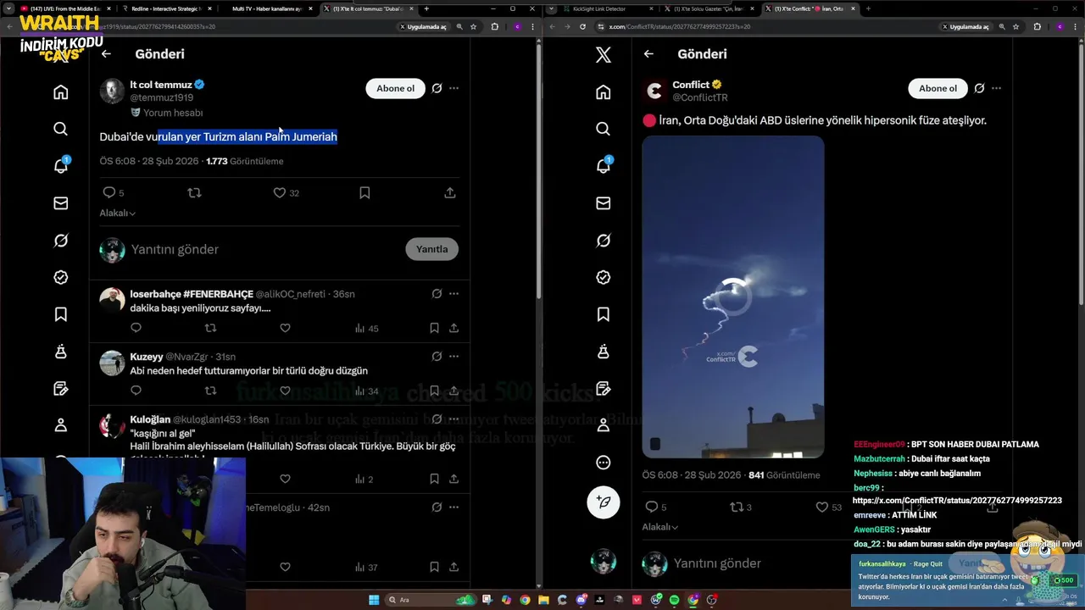The image size is (1085, 610).
Task: Open more options on lt col temmuz post
Action: pos(454,88)
